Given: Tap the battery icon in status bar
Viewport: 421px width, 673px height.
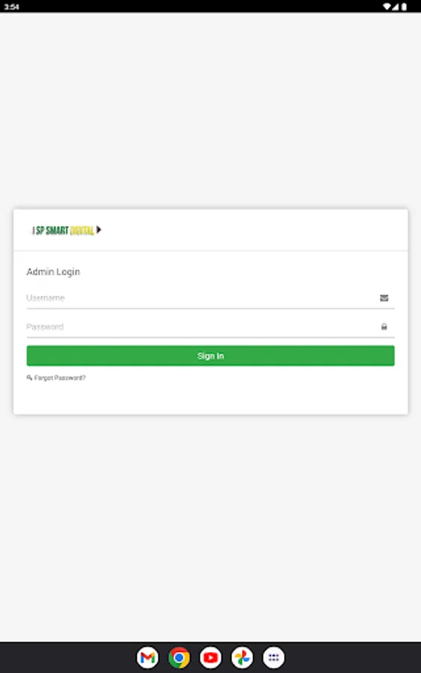Looking at the screenshot, I should click(404, 7).
